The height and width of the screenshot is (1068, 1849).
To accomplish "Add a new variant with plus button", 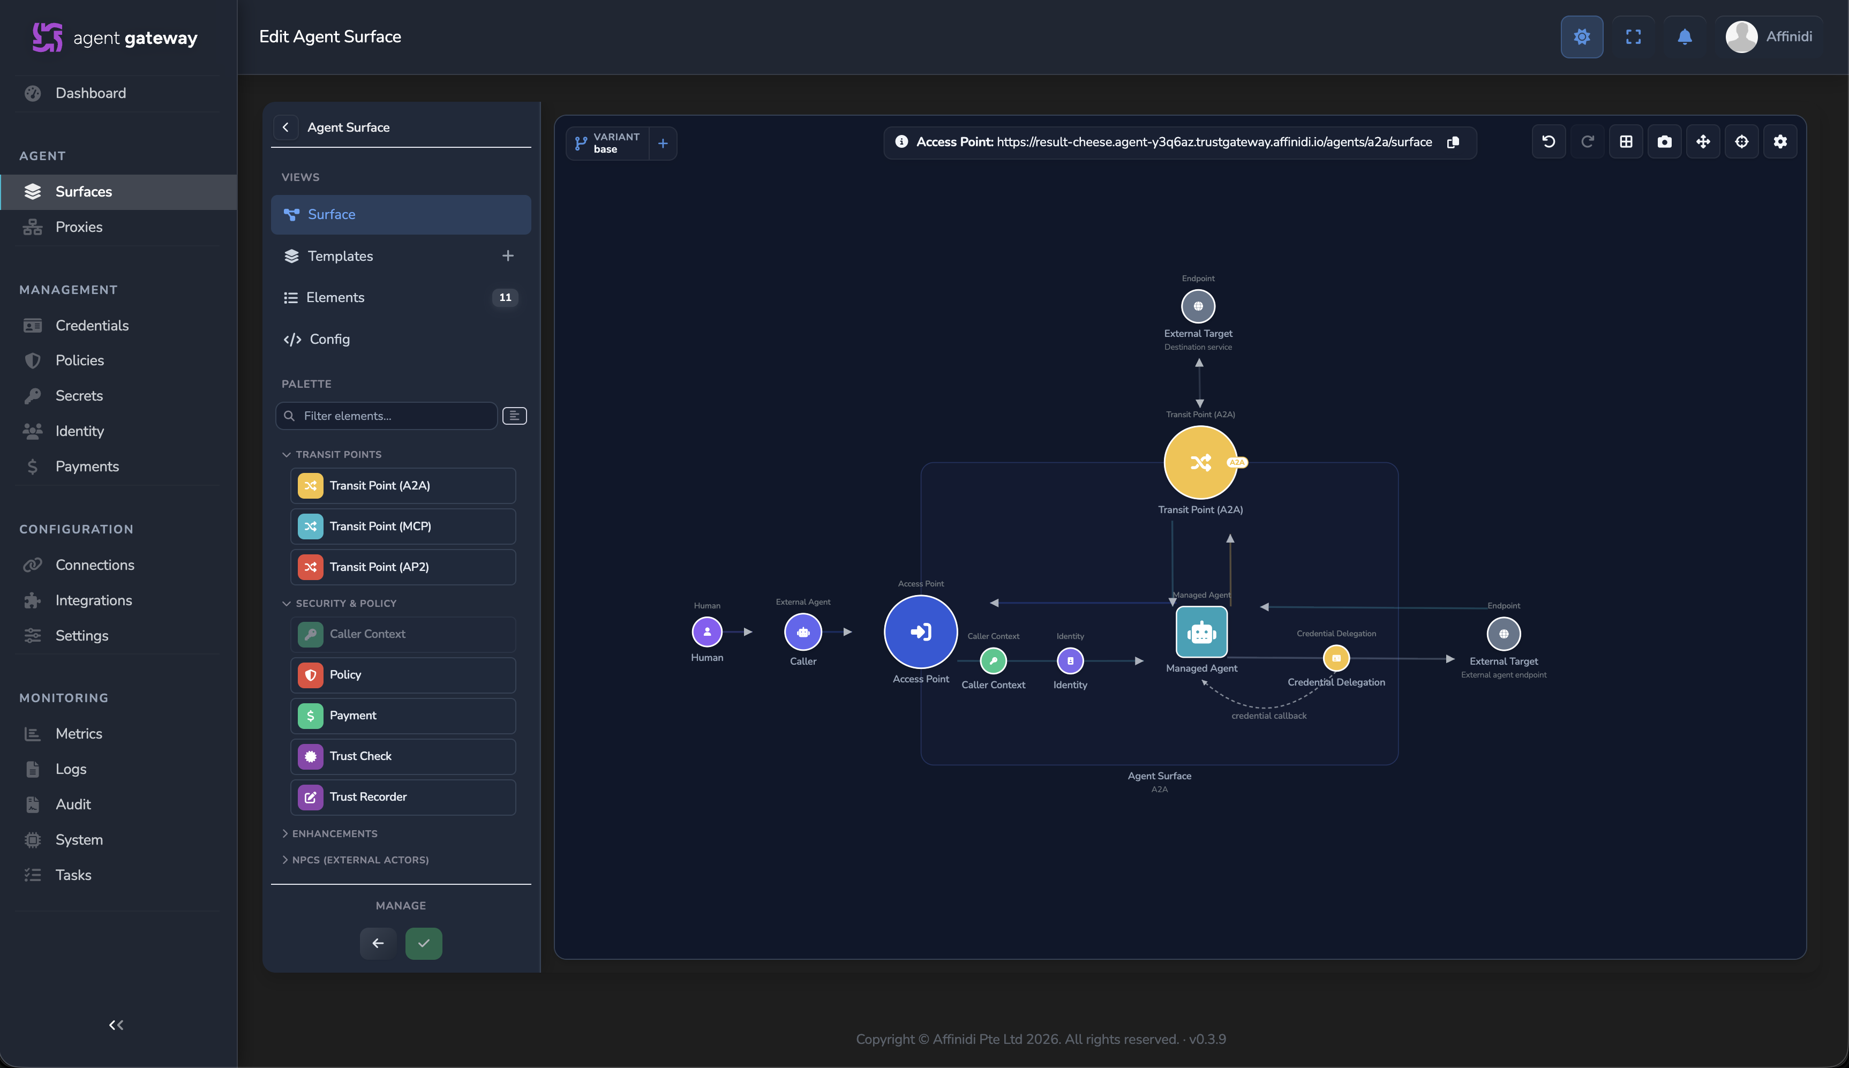I will (x=662, y=143).
